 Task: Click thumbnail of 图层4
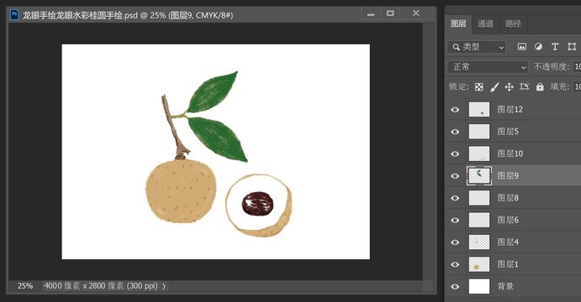point(479,242)
